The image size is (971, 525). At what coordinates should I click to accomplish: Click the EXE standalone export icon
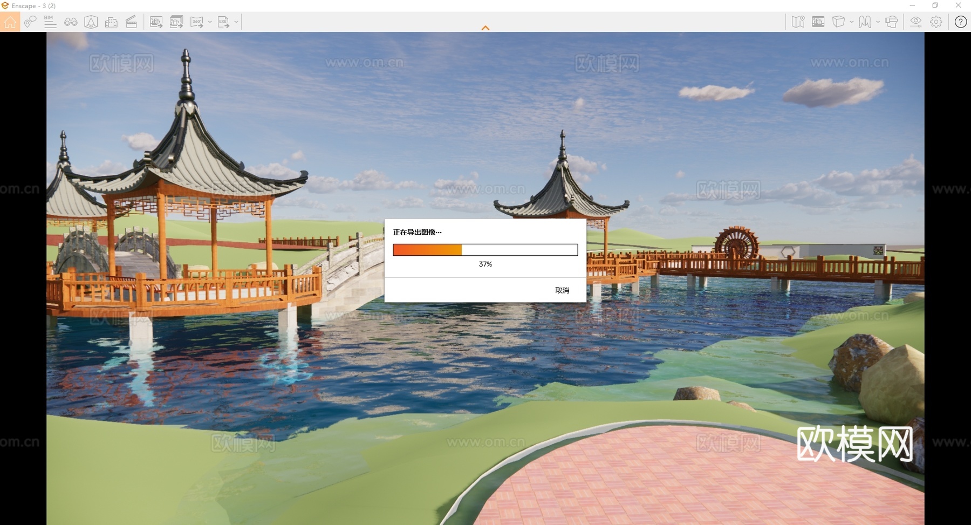[223, 22]
